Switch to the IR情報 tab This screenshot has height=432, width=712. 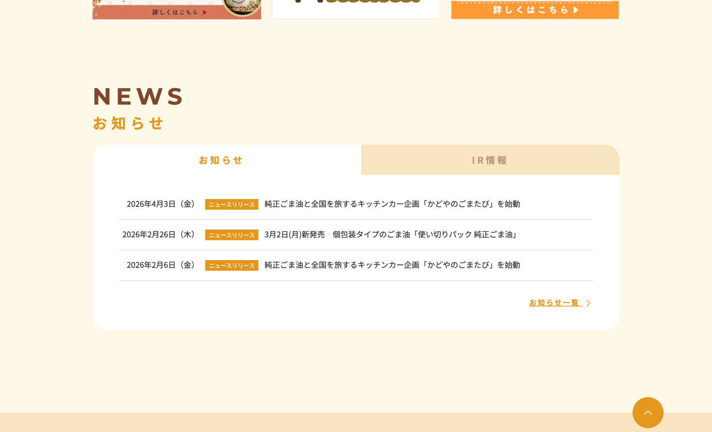(x=490, y=160)
